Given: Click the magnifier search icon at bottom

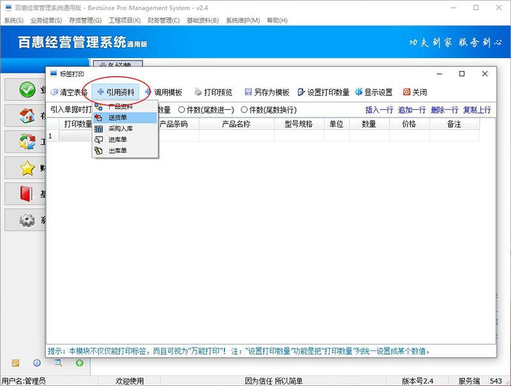Looking at the screenshot, I should pos(58,363).
